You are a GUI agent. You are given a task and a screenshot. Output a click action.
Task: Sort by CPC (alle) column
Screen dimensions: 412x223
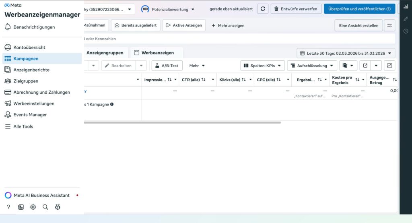coord(278,80)
